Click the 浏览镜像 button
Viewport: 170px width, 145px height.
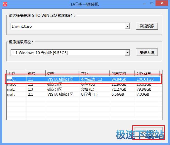coord(147,26)
